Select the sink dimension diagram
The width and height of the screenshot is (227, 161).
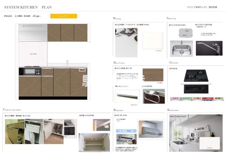coord(184,33)
